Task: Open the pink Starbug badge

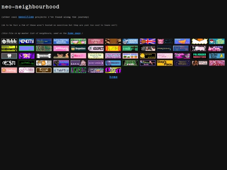Action: pos(9,70)
